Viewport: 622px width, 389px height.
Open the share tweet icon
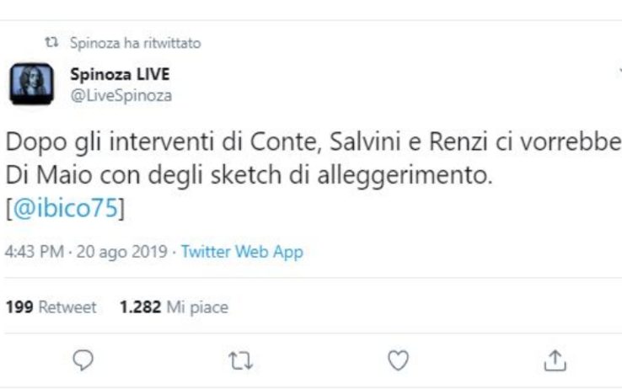tap(554, 360)
